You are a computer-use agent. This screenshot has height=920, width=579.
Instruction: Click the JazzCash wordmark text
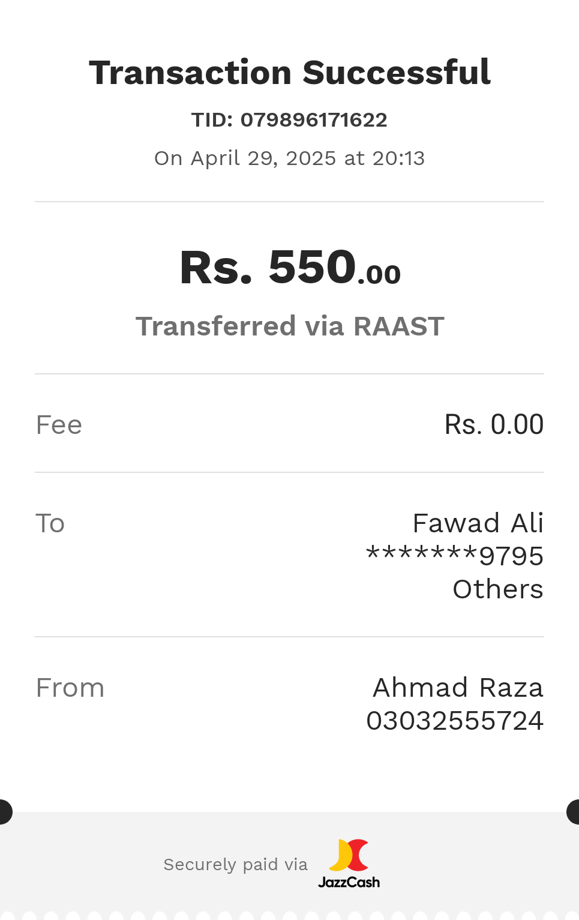click(349, 882)
